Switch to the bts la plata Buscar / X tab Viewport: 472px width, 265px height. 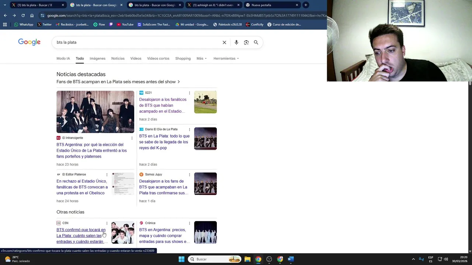click(38, 5)
